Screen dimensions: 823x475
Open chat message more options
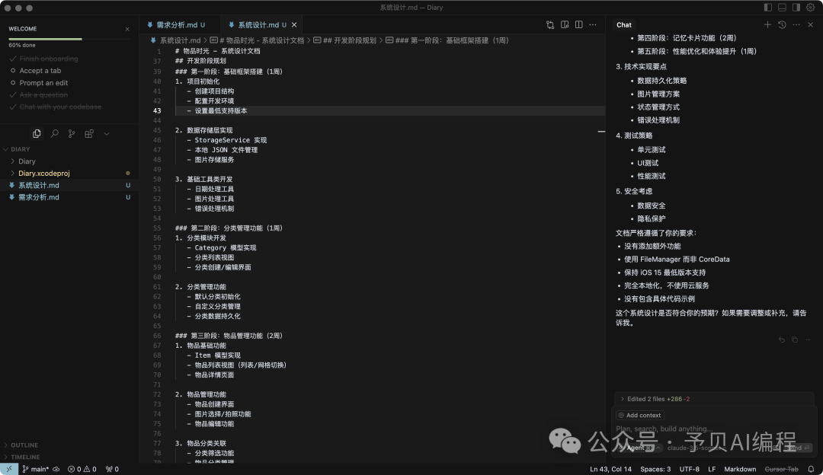coord(809,340)
